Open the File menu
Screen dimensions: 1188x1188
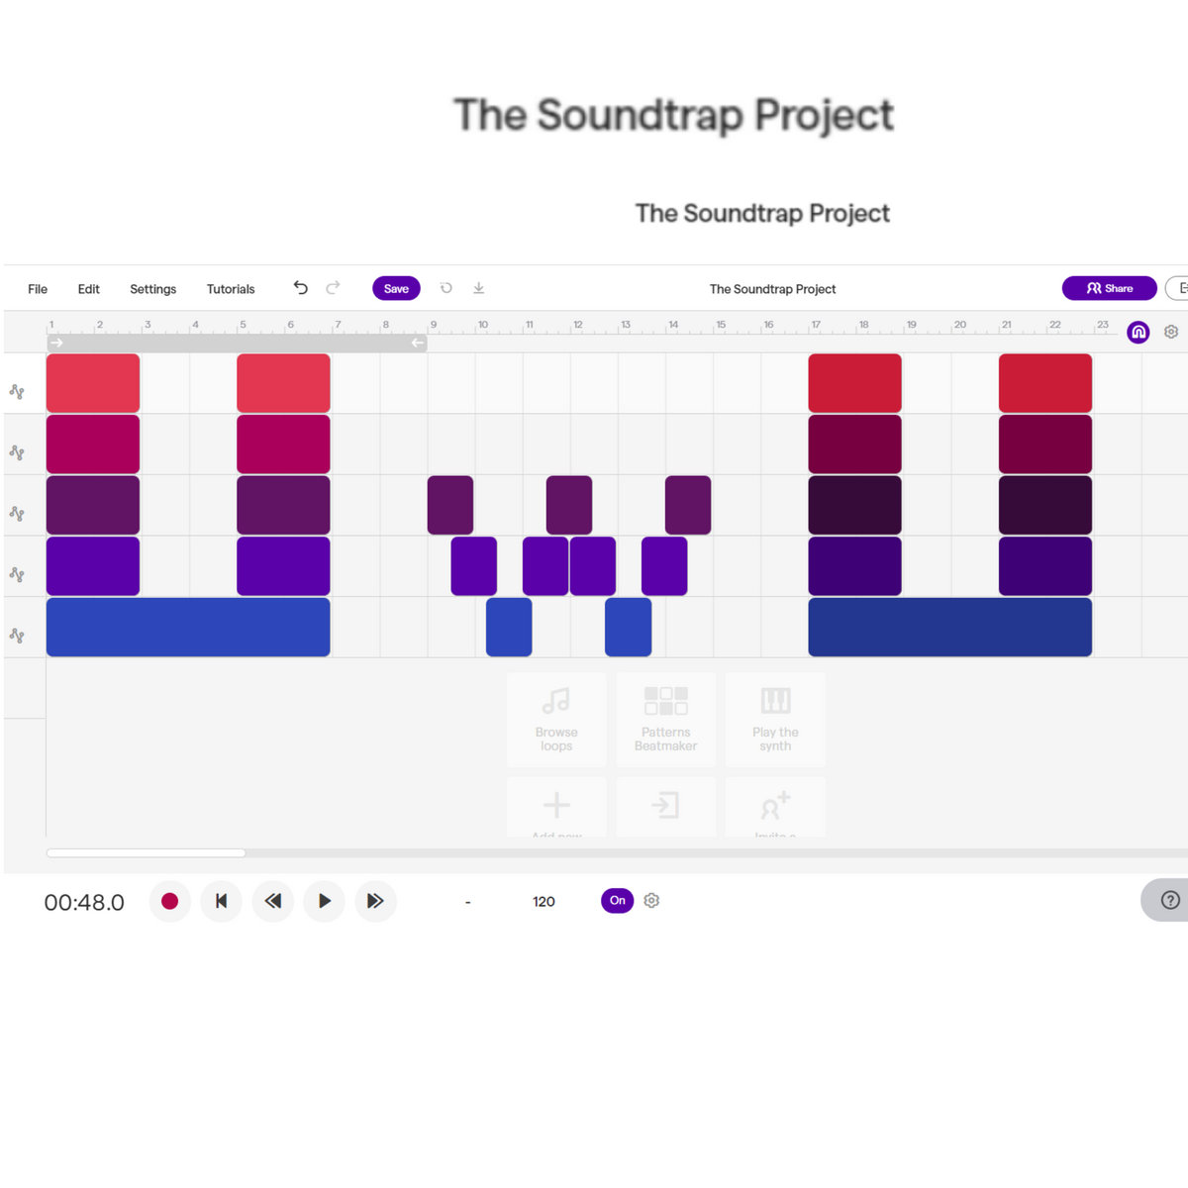coord(38,289)
